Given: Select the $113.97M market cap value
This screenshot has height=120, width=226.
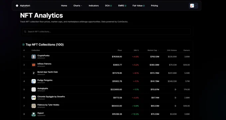Looking at the screenshot, I should coord(155,90).
